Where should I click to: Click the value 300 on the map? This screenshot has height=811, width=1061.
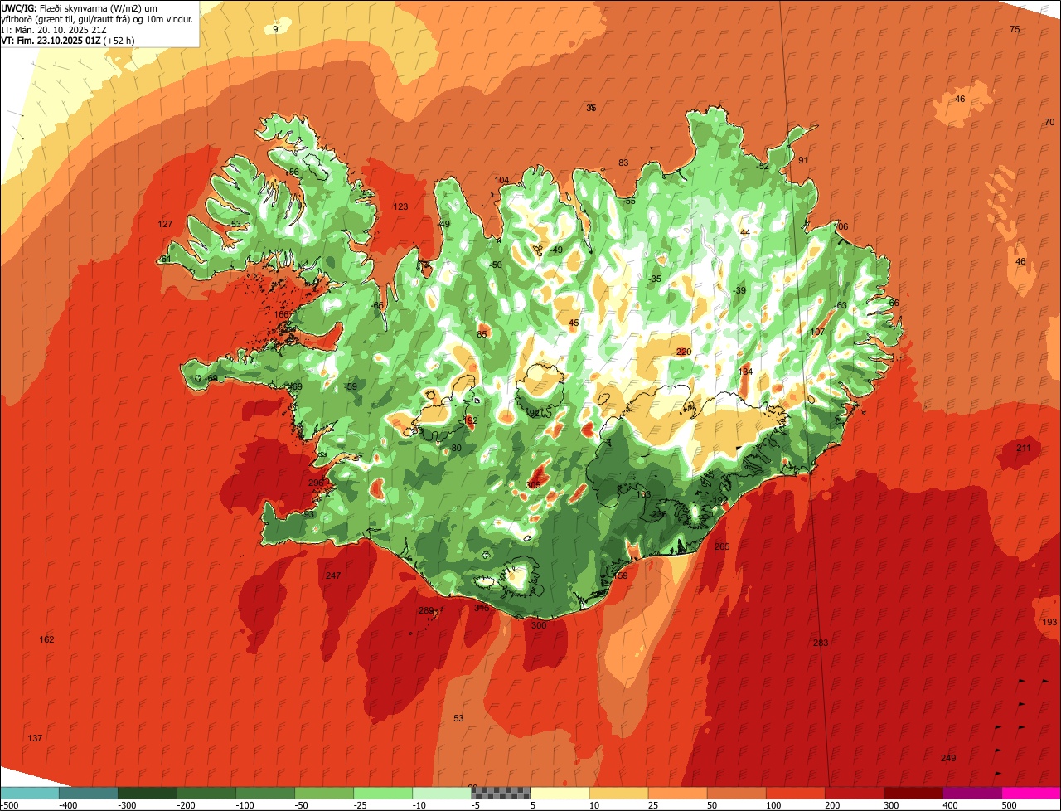coord(539,625)
